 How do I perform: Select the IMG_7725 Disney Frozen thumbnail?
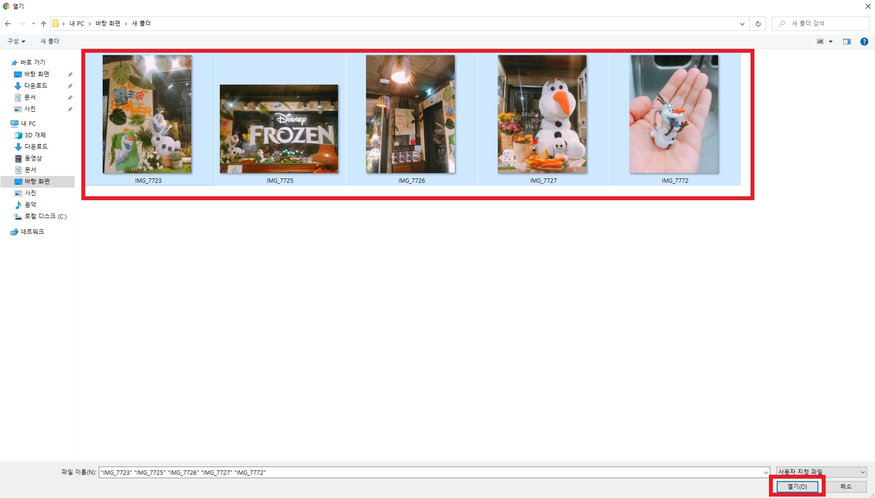click(279, 129)
